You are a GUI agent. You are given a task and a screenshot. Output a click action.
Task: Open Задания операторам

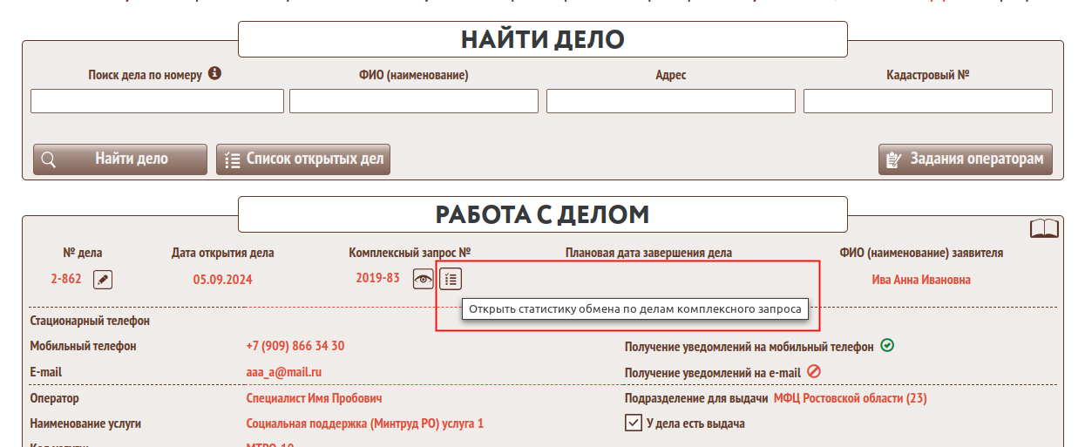[965, 159]
